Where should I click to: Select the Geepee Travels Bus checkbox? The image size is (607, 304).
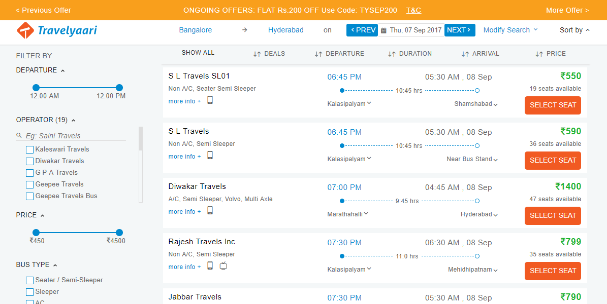click(x=29, y=196)
